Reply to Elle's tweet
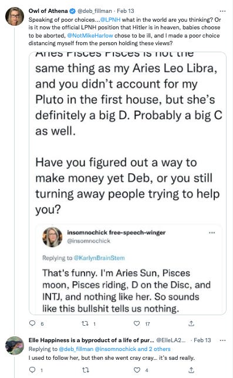This screenshot has height=378, width=233. 32,370
